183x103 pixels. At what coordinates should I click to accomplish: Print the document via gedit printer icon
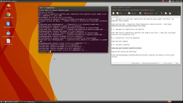click(x=140, y=13)
